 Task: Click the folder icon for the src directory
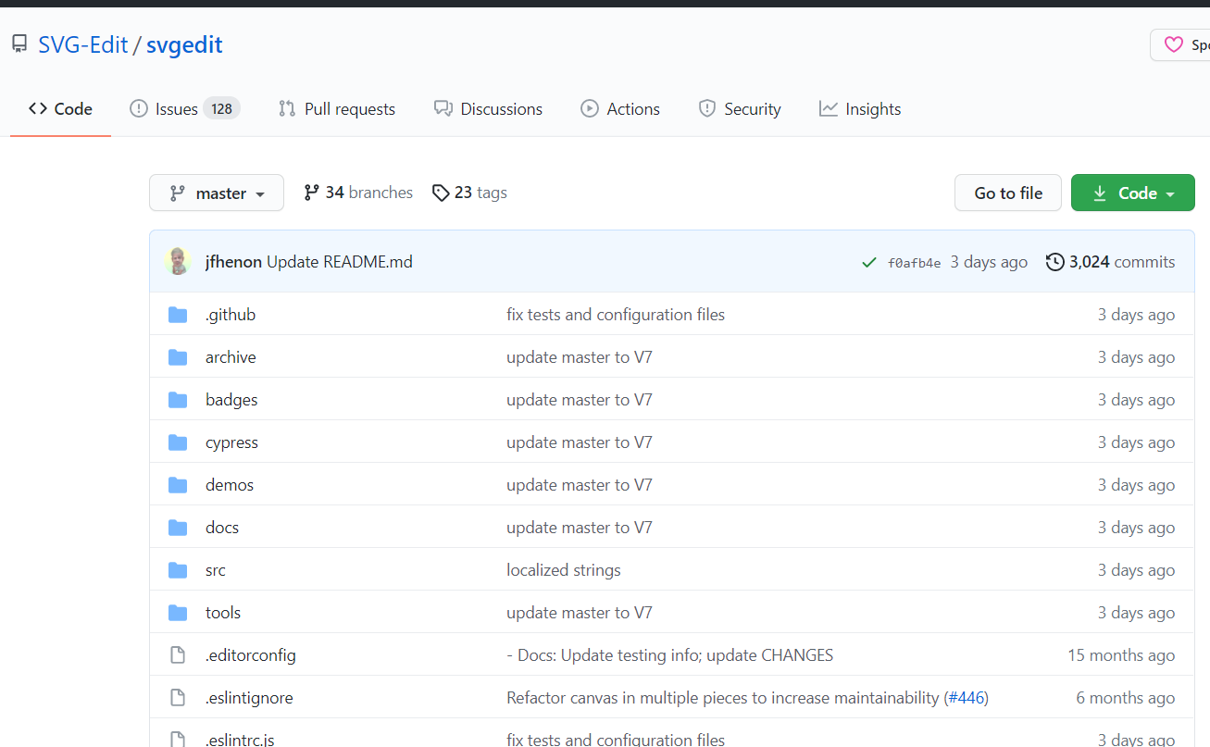tap(178, 570)
